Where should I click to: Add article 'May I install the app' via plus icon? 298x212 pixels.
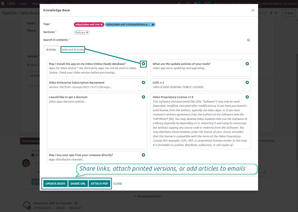[143, 64]
